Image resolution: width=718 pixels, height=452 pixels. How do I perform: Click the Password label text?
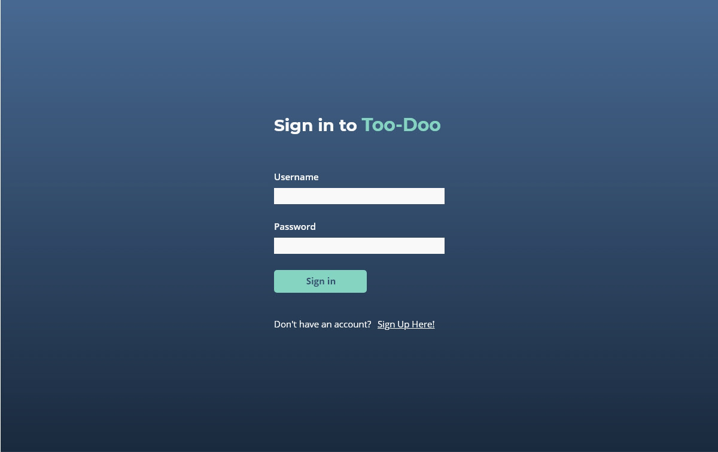click(x=295, y=226)
